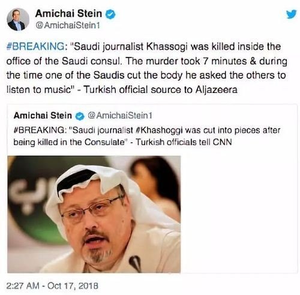The image size is (300, 295).
Task: Open the quoted tweet's @AmichaiStein1 handle
Action: 120,116
